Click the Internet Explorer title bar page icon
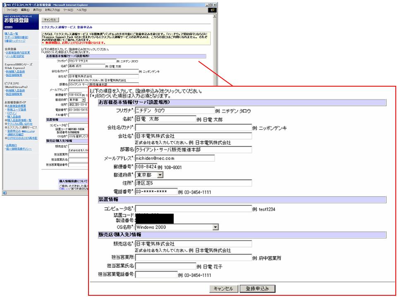The image size is (397, 297). point(5,5)
